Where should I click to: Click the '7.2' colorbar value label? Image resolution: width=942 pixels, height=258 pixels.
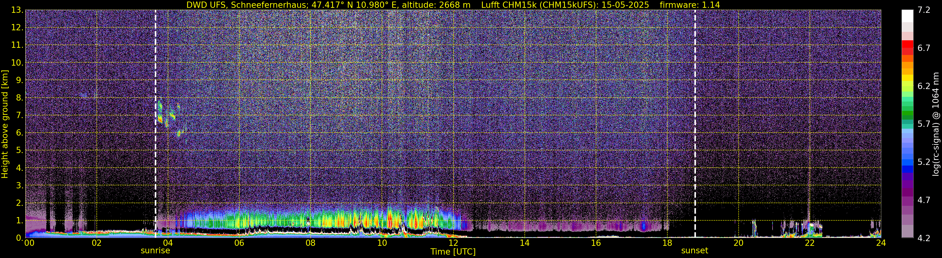pos(924,10)
